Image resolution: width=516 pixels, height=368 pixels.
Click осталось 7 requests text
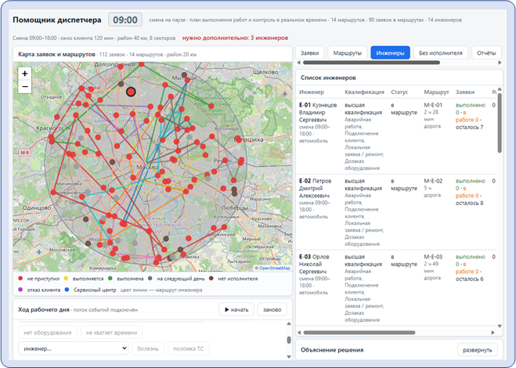click(469, 128)
